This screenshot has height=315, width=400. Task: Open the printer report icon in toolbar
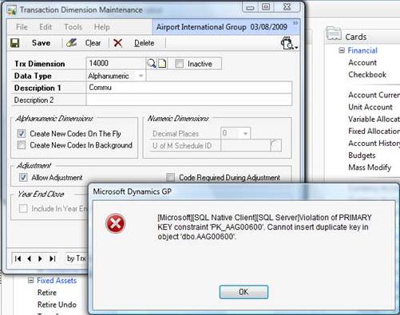[x=289, y=43]
